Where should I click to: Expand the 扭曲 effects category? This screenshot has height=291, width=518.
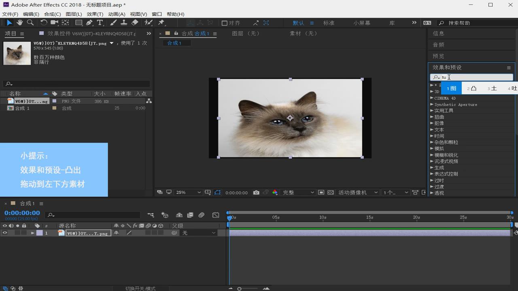point(432,117)
